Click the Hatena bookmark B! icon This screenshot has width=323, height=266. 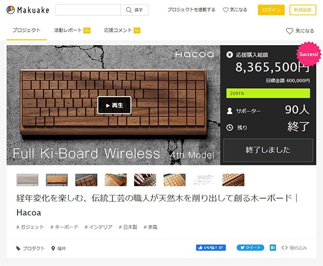(273, 248)
